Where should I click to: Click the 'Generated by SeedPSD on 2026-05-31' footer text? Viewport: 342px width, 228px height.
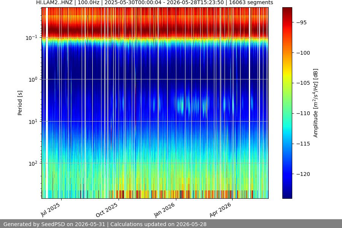54,224
